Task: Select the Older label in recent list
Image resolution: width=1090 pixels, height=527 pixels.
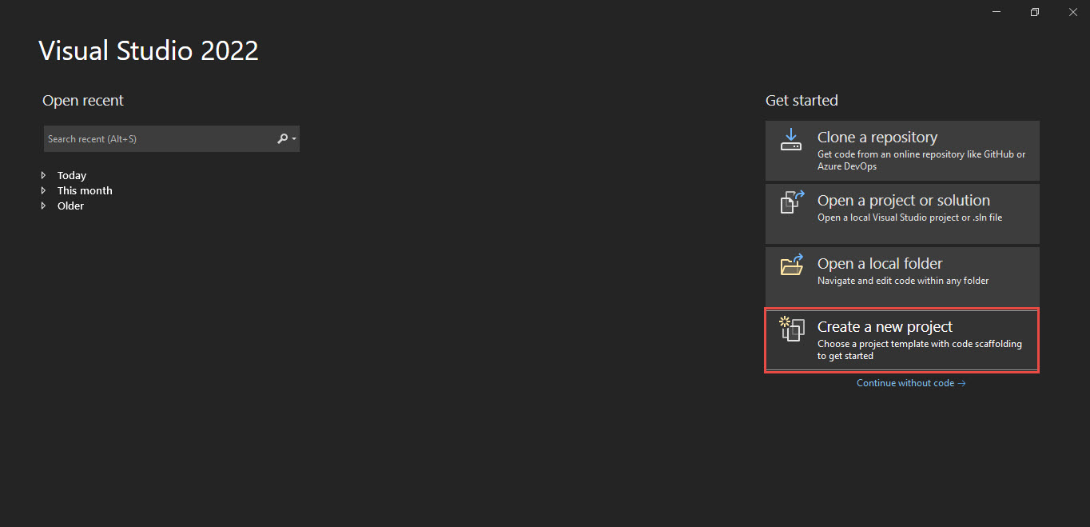Action: point(70,206)
